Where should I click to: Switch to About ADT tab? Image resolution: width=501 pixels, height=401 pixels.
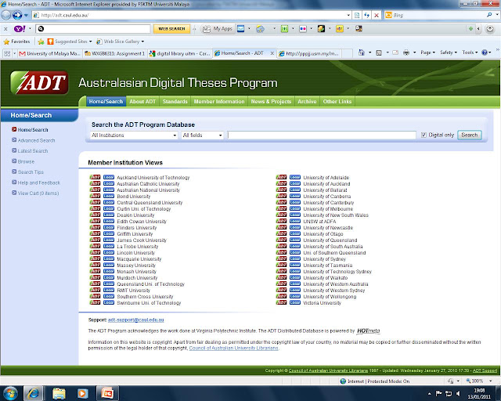point(142,101)
